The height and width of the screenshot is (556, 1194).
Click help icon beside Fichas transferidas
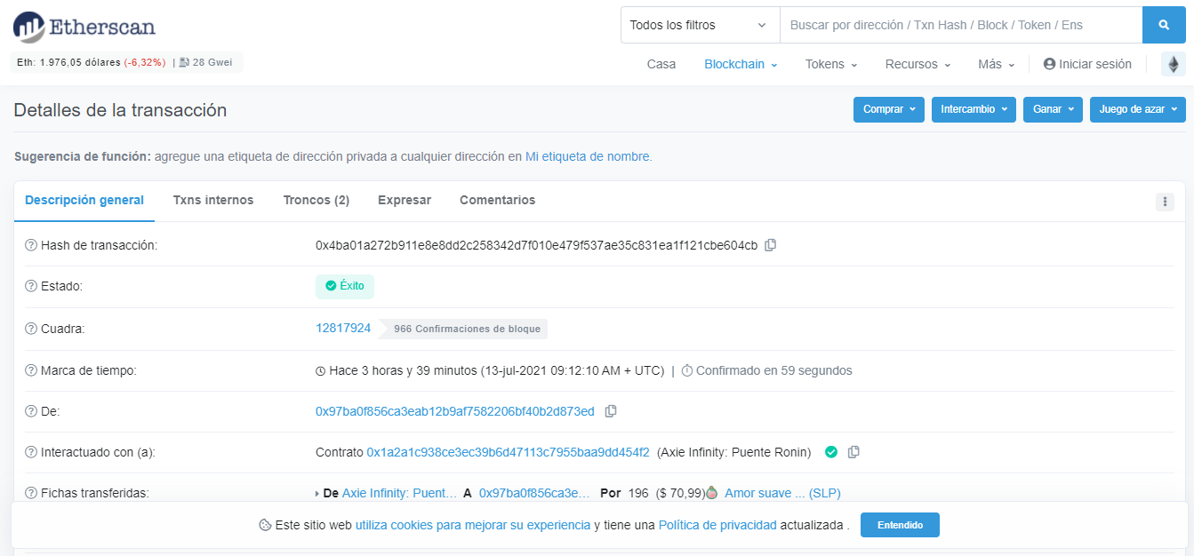coord(31,493)
